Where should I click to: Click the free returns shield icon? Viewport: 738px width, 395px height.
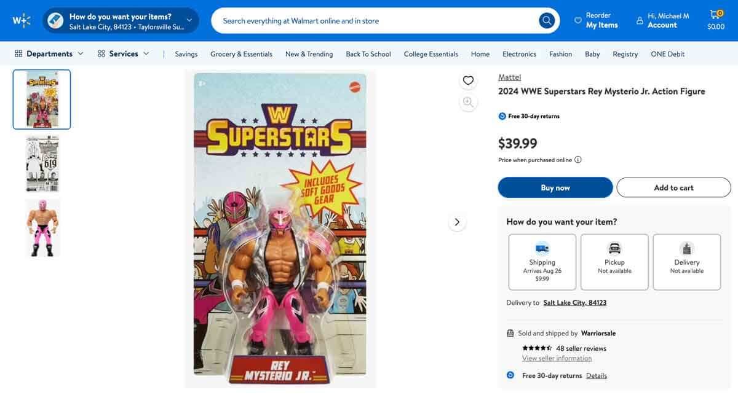tap(502, 115)
